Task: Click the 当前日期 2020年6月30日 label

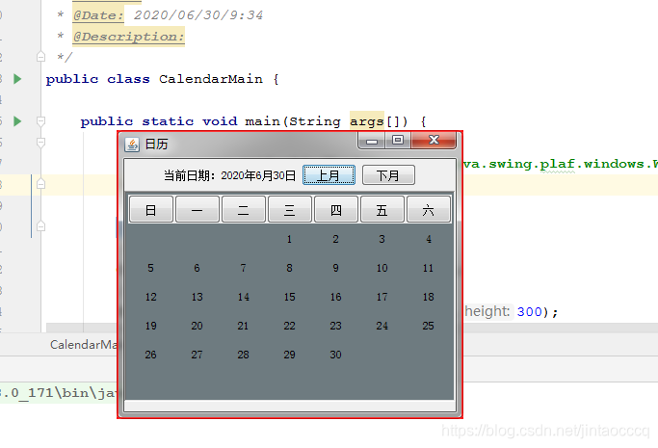Action: pos(230,175)
